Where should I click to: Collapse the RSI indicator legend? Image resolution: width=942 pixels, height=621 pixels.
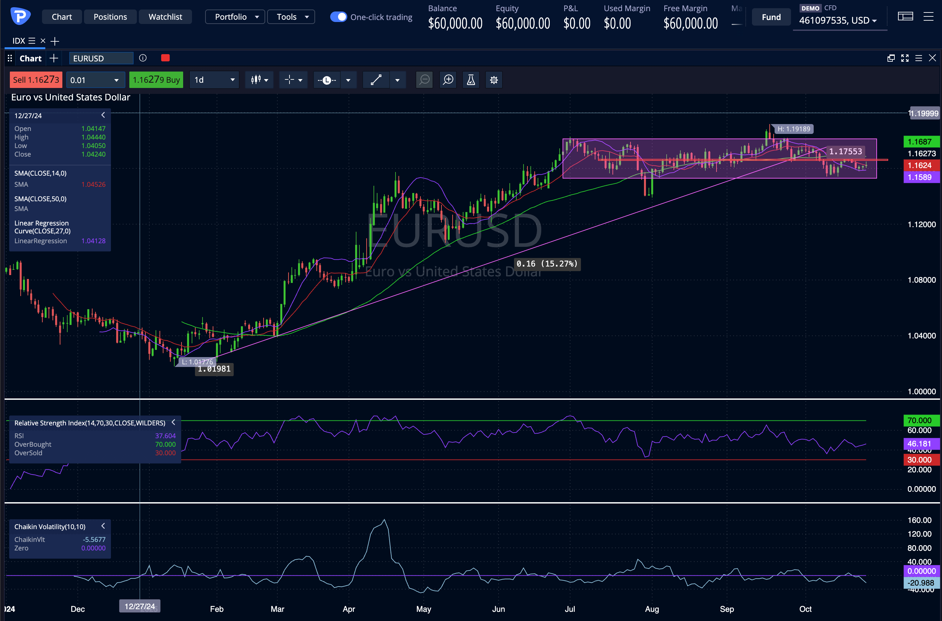(173, 422)
